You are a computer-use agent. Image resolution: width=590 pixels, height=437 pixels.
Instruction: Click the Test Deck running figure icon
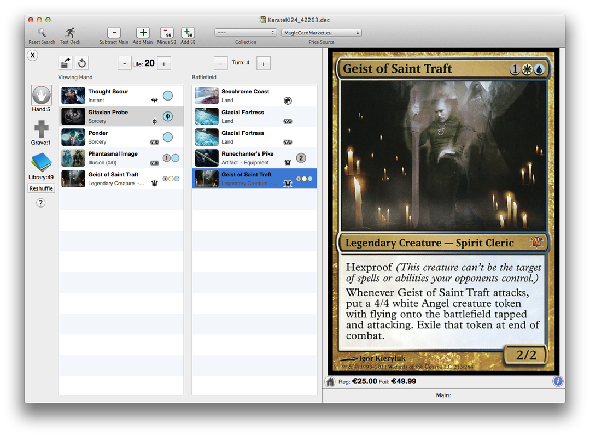click(x=70, y=33)
